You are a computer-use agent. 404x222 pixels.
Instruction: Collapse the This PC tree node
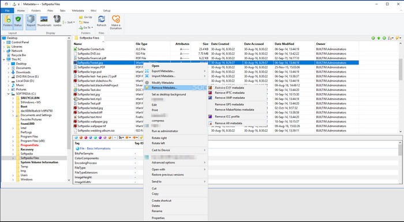pyautogui.click(x=4, y=59)
